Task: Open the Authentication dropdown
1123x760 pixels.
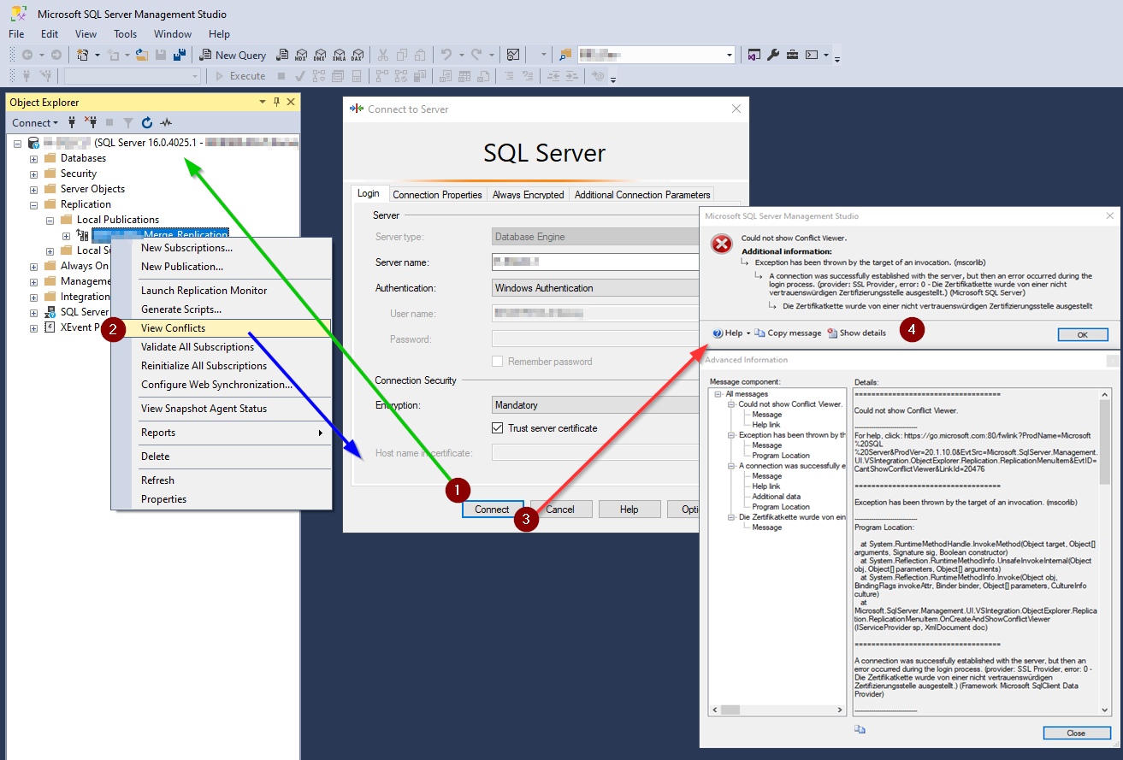Action: (597, 288)
